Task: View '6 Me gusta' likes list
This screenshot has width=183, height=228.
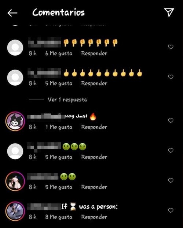Action: coord(59,53)
